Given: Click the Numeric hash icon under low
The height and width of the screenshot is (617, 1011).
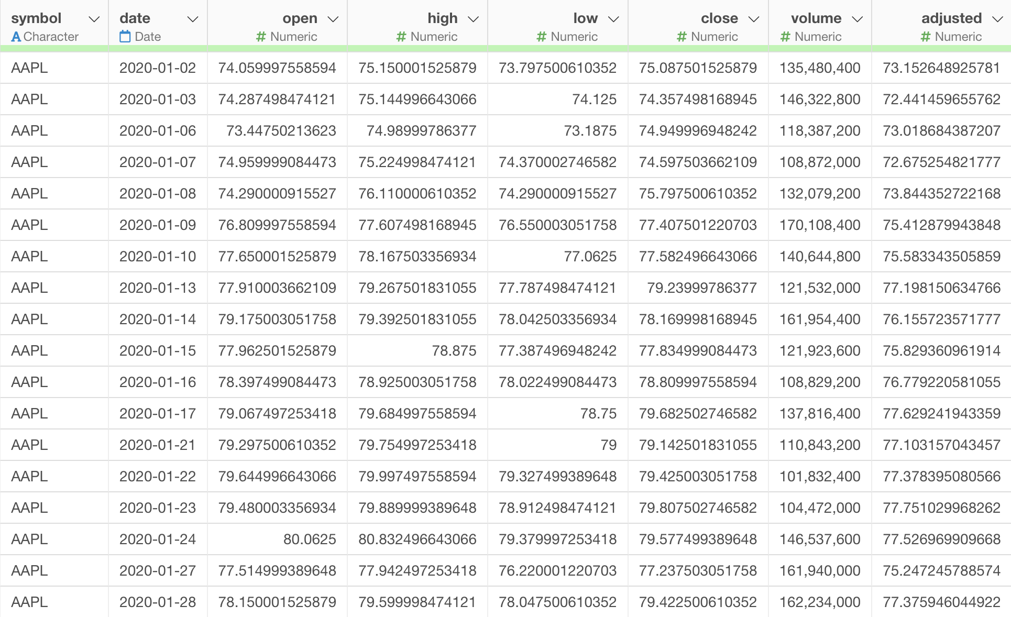Looking at the screenshot, I should 542,37.
